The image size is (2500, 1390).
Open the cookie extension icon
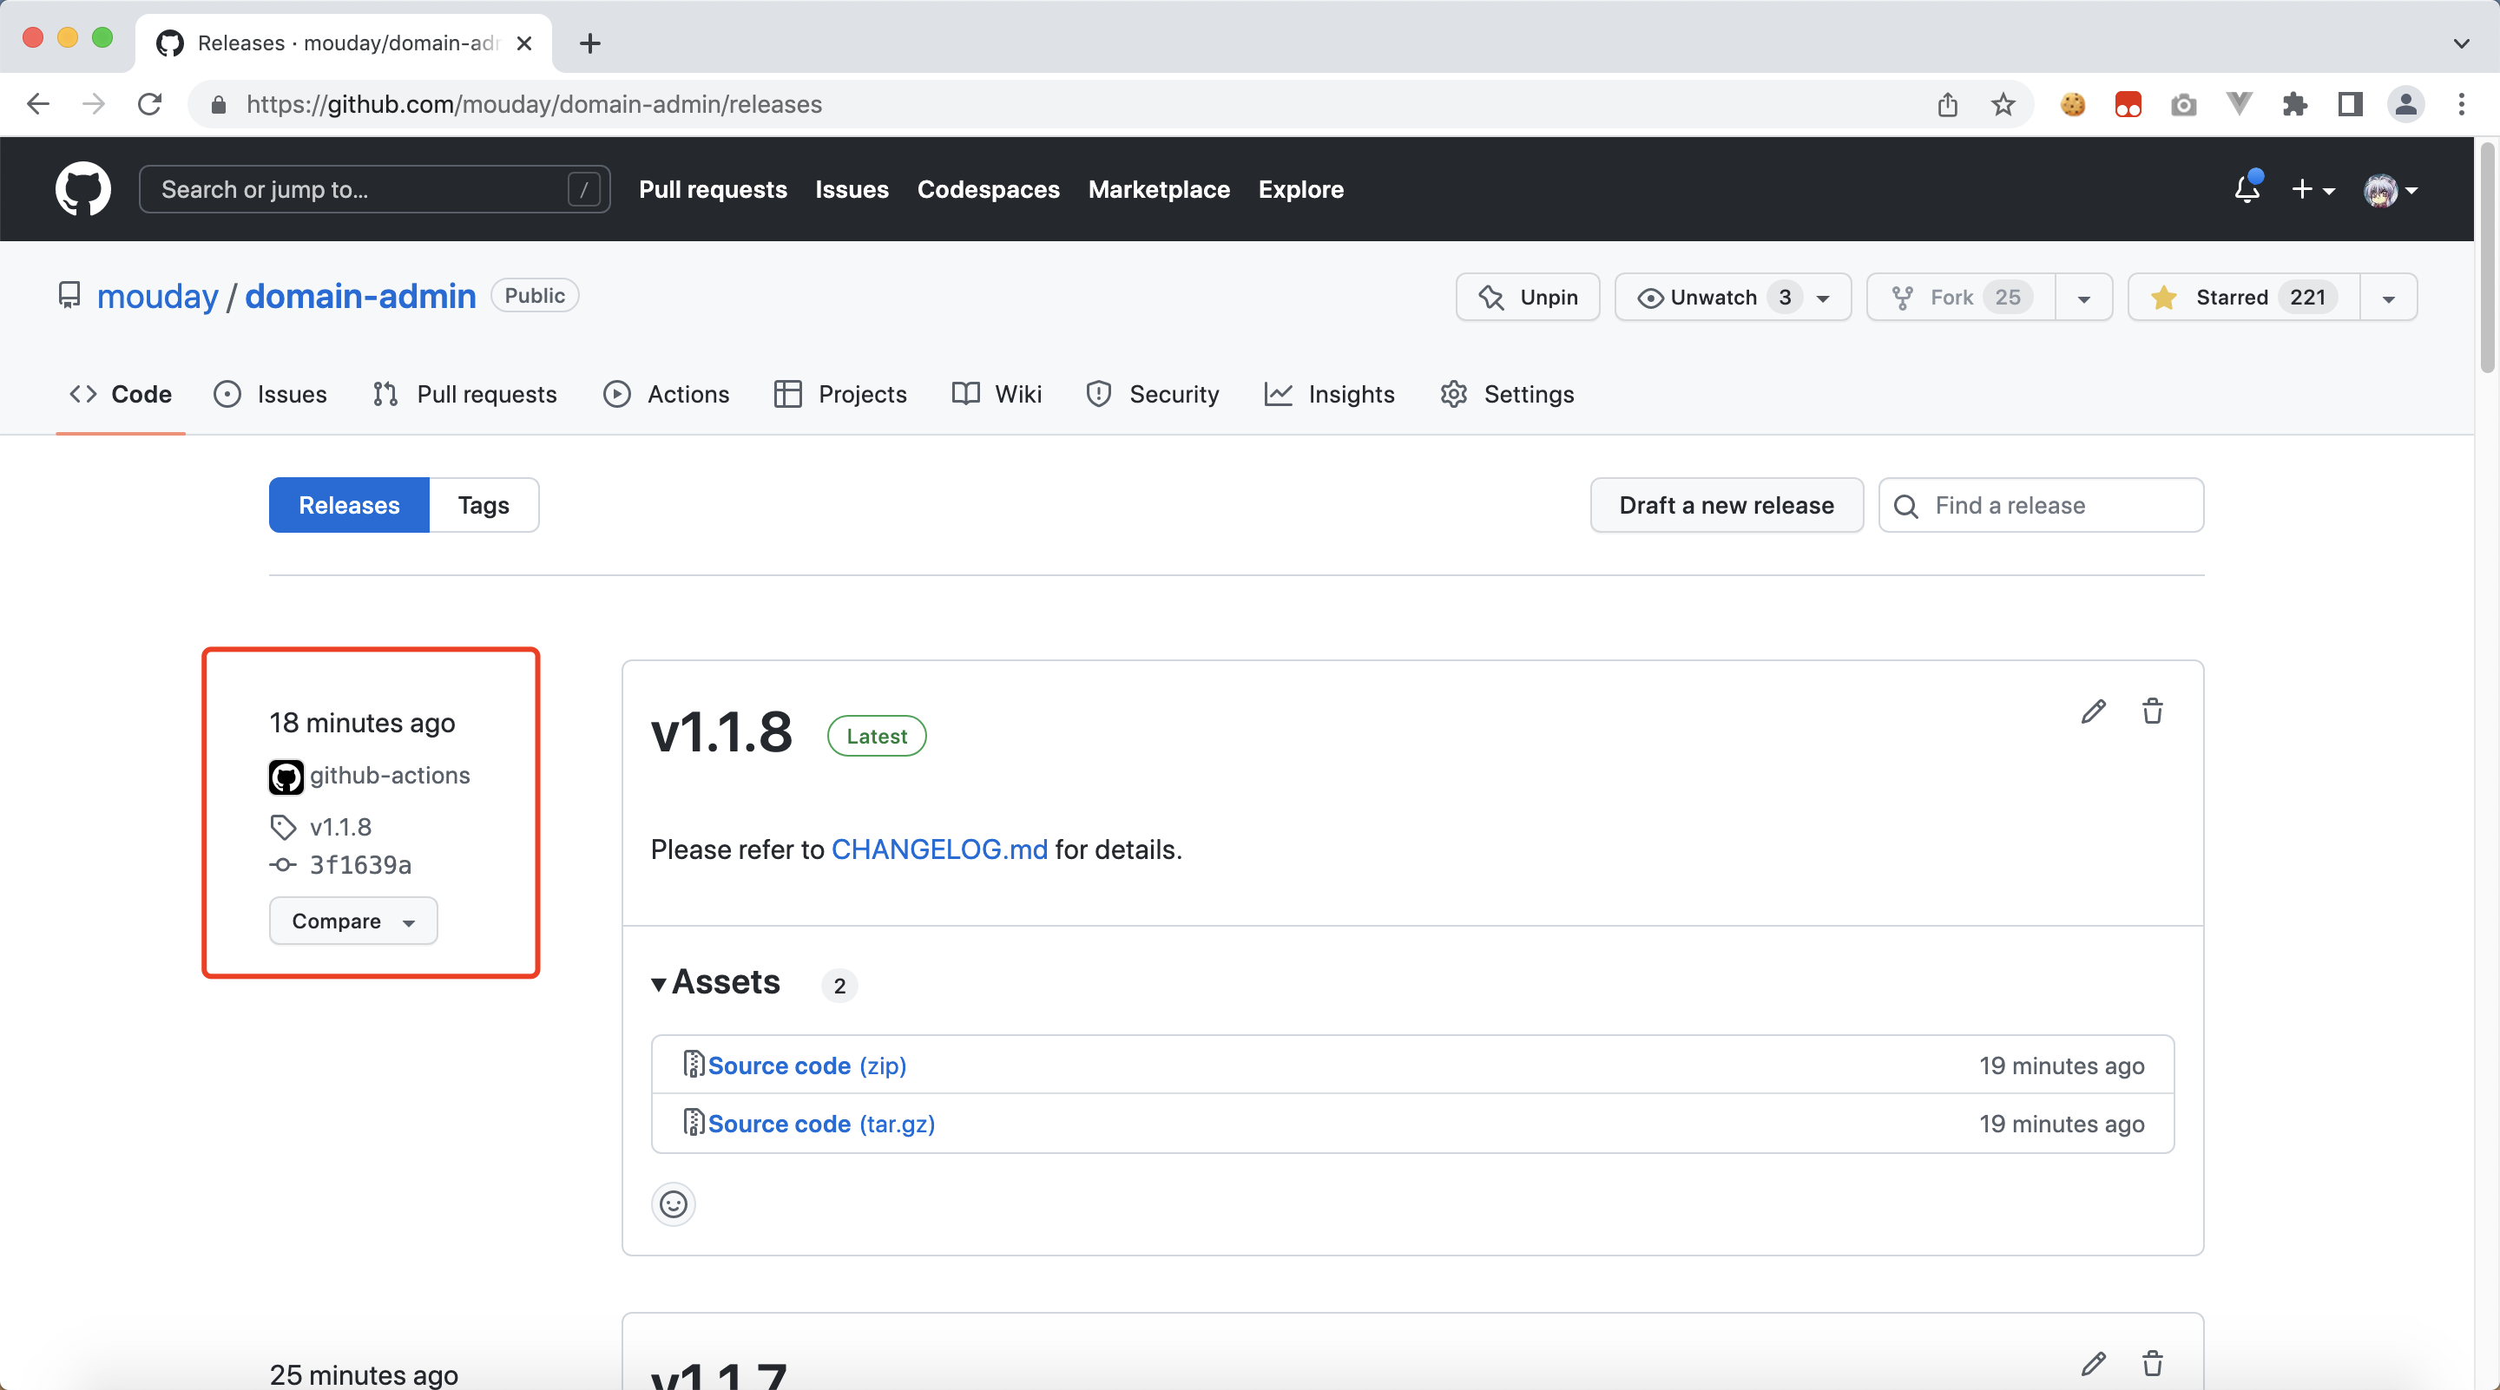click(x=2072, y=104)
